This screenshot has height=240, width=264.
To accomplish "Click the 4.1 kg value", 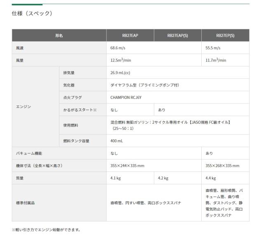I will [x=115, y=178].
